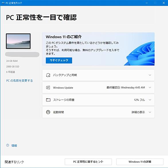Click the PC health heartbeat icon in title bar
The image size is (168, 168).
pyautogui.click(x=3, y=3)
